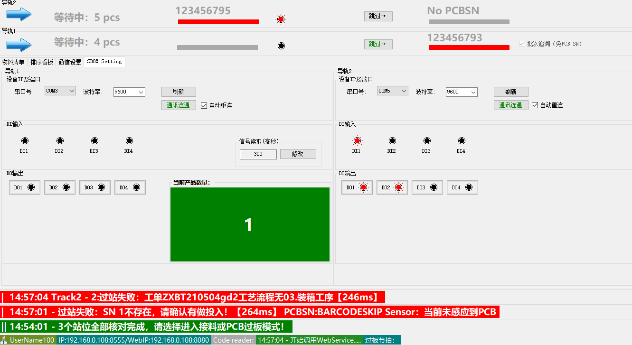Viewport: 632px width, 345px height.
Task: Click the DI3 indicator in 导轨1 panel
Action: [x=94, y=141]
